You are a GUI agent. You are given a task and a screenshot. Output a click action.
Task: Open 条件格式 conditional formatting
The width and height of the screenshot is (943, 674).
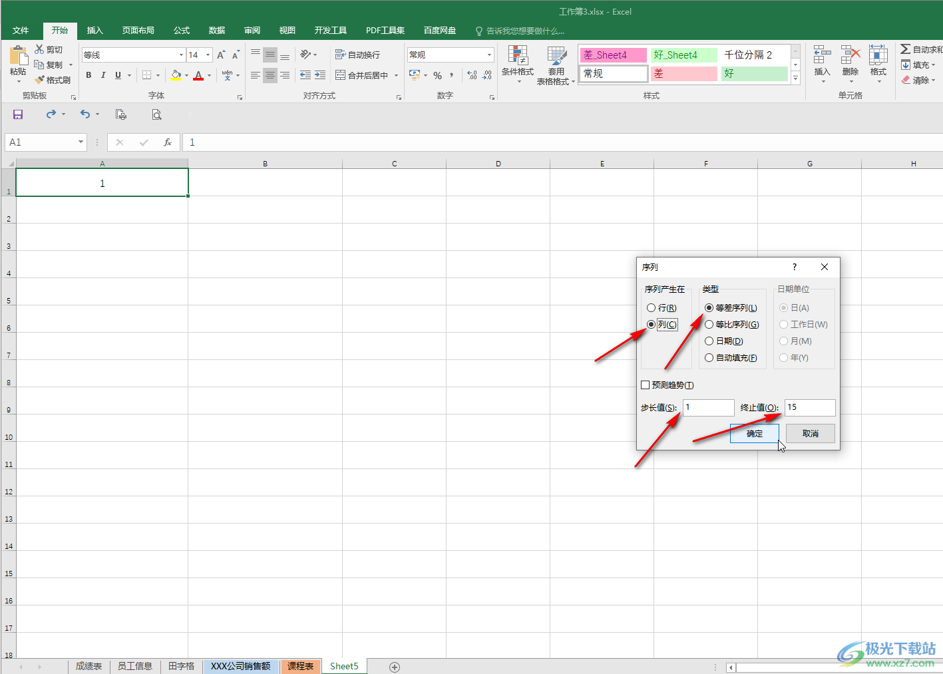(x=518, y=65)
